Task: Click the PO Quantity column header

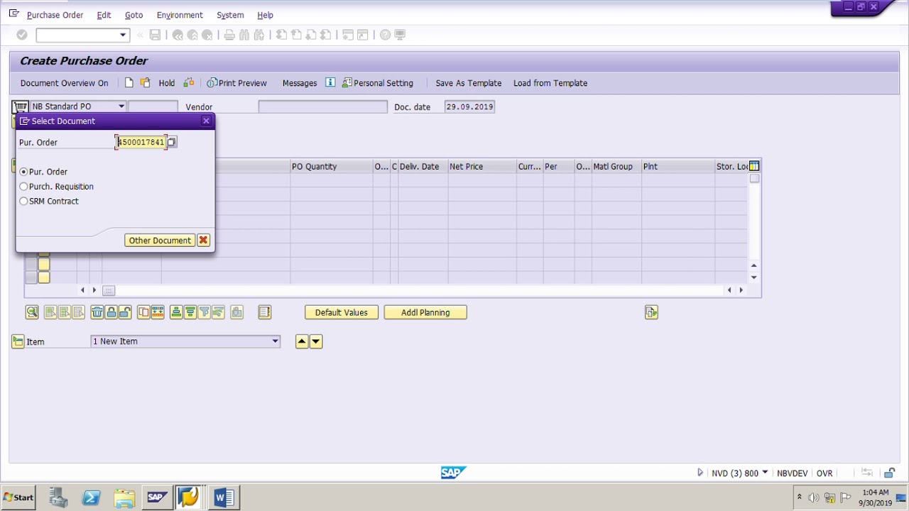Action: [x=332, y=167]
